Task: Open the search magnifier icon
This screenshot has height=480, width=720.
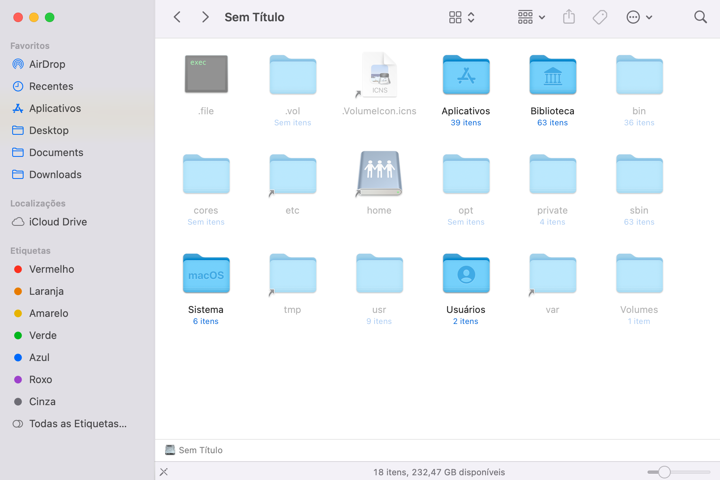Action: pyautogui.click(x=700, y=17)
